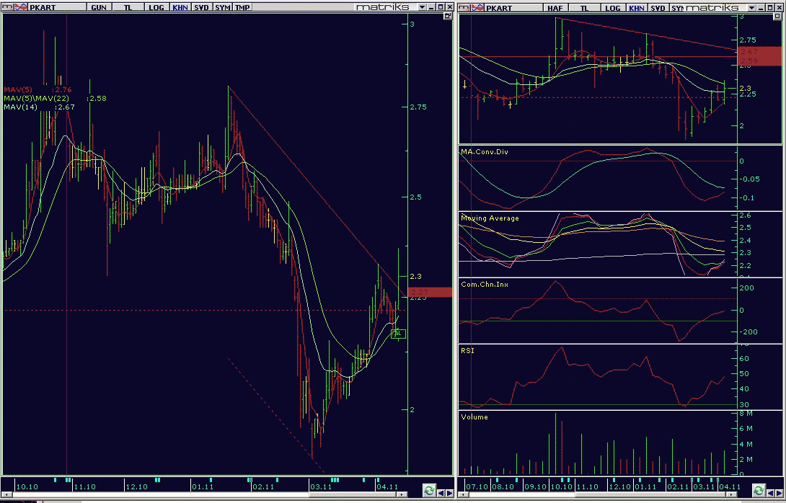Click the 8 M label on the Volume axis
Screen dimensions: 786x503
[x=746, y=414]
